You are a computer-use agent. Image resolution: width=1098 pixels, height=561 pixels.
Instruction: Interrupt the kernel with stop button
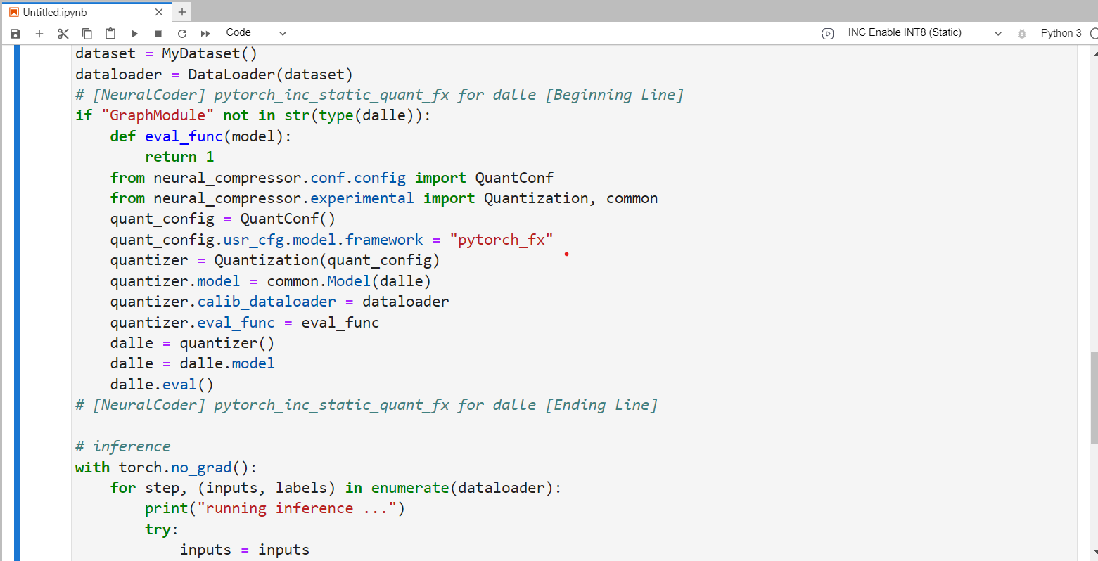pyautogui.click(x=158, y=33)
